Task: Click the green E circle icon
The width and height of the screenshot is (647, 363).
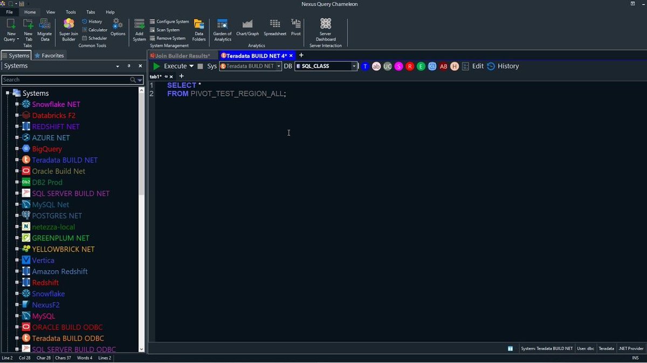Action: 421,66
